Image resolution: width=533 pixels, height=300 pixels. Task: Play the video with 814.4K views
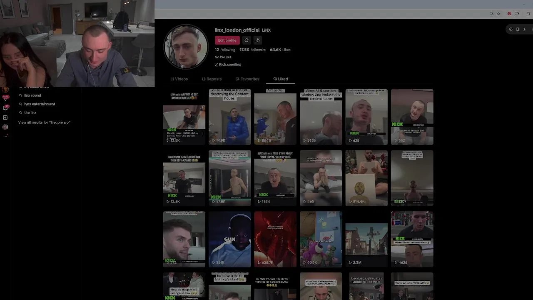point(366,178)
